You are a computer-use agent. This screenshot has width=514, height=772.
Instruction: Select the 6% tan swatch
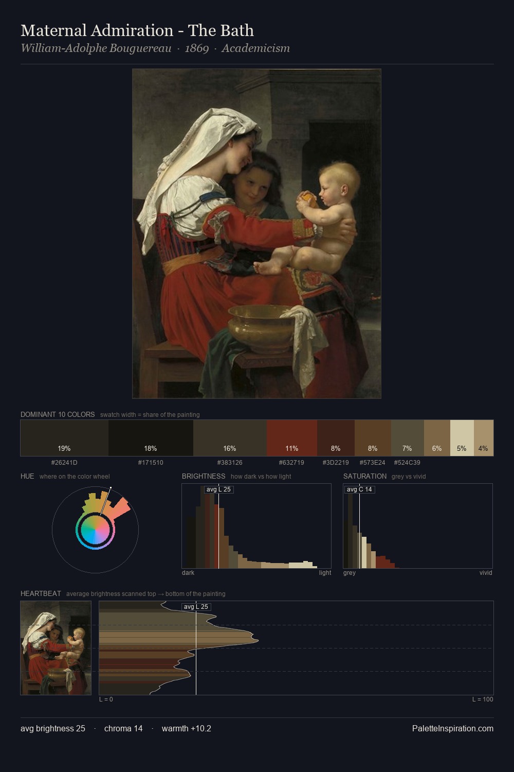(x=437, y=438)
